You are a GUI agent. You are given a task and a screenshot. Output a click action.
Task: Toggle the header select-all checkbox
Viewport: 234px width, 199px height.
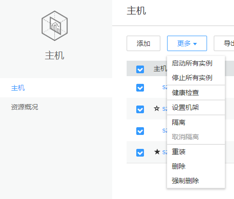pos(140,69)
